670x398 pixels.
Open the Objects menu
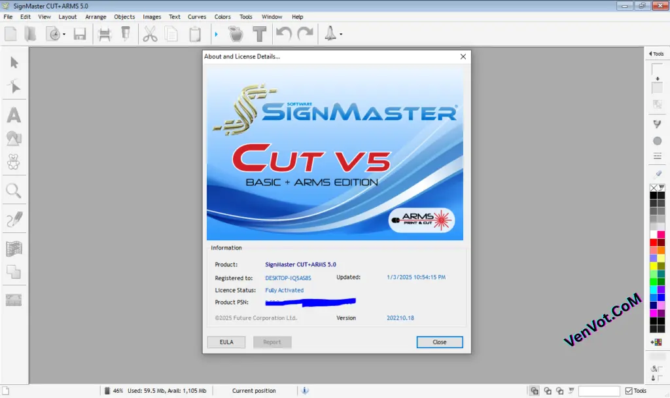(124, 16)
